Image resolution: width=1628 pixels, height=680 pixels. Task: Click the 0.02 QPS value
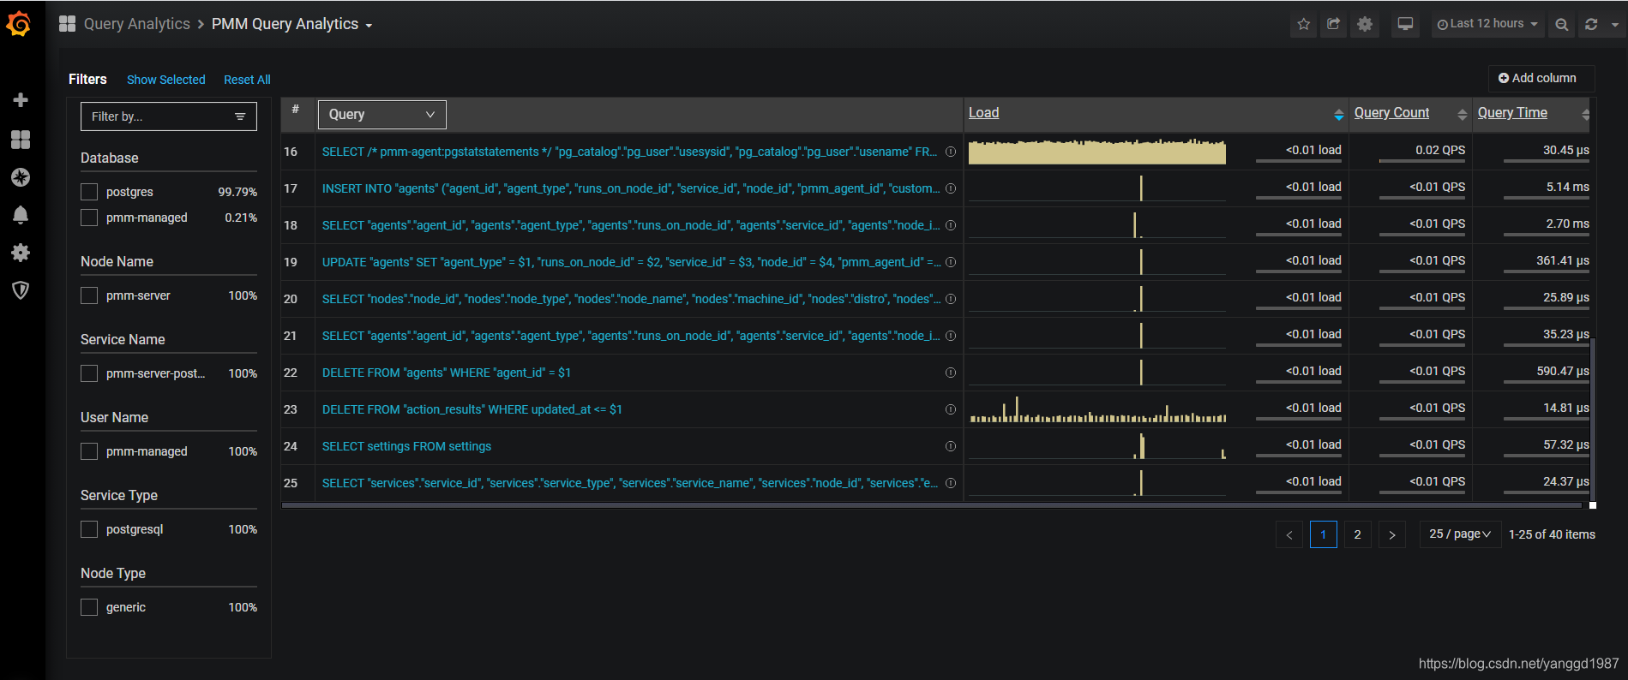click(x=1440, y=150)
